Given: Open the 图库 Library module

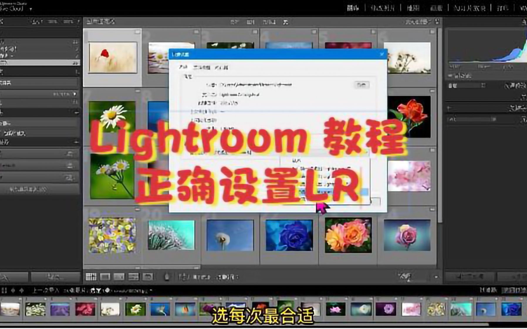Looking at the screenshot, I should point(353,8).
